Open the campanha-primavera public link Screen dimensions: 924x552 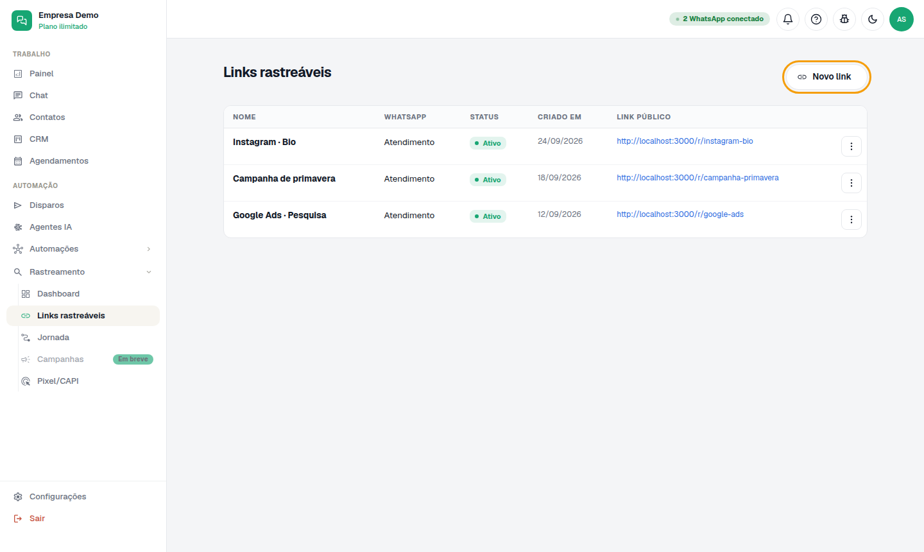697,178
